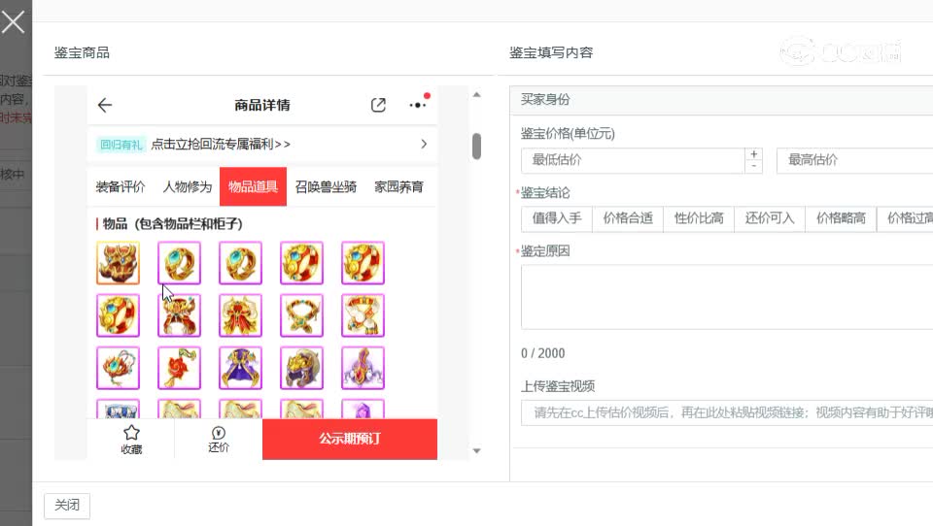Focus the 最低估价 input field
Image resolution: width=933 pixels, height=526 pixels.
coord(633,160)
